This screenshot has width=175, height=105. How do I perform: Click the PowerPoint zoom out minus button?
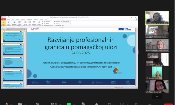tap(124, 88)
